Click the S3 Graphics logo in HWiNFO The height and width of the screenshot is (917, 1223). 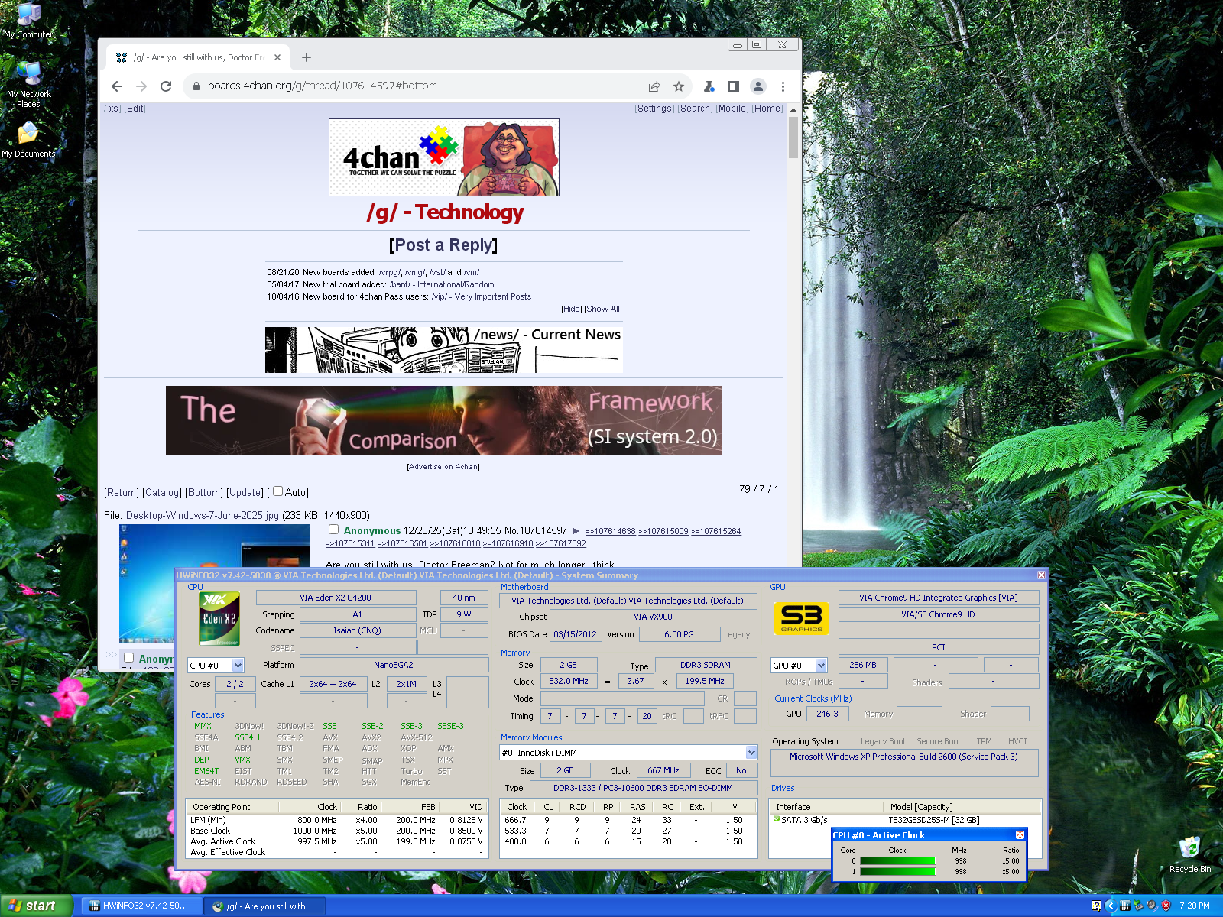pyautogui.click(x=802, y=618)
